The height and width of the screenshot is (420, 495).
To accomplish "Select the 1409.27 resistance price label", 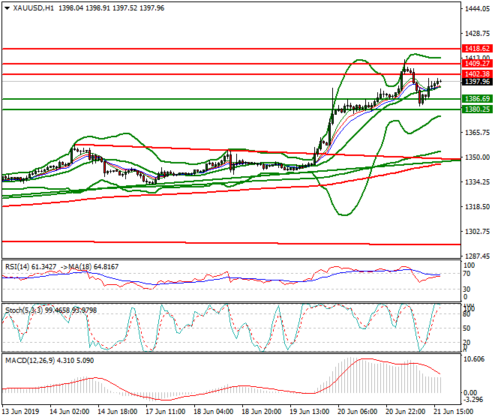I will (477, 64).
